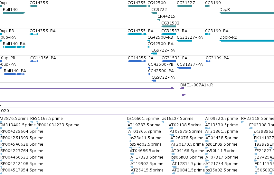Select the AT01365.3prime EST label
274x175 pixels.
point(145,131)
